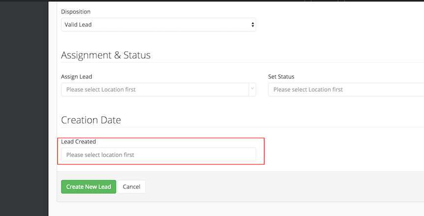Click the up-down arrows on Valid Lead select
This screenshot has height=216, width=424.
[x=253, y=25]
